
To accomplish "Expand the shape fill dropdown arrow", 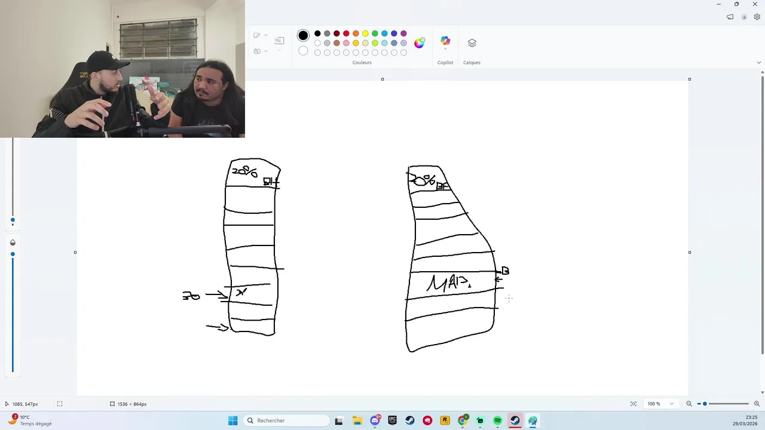I will (266, 51).
